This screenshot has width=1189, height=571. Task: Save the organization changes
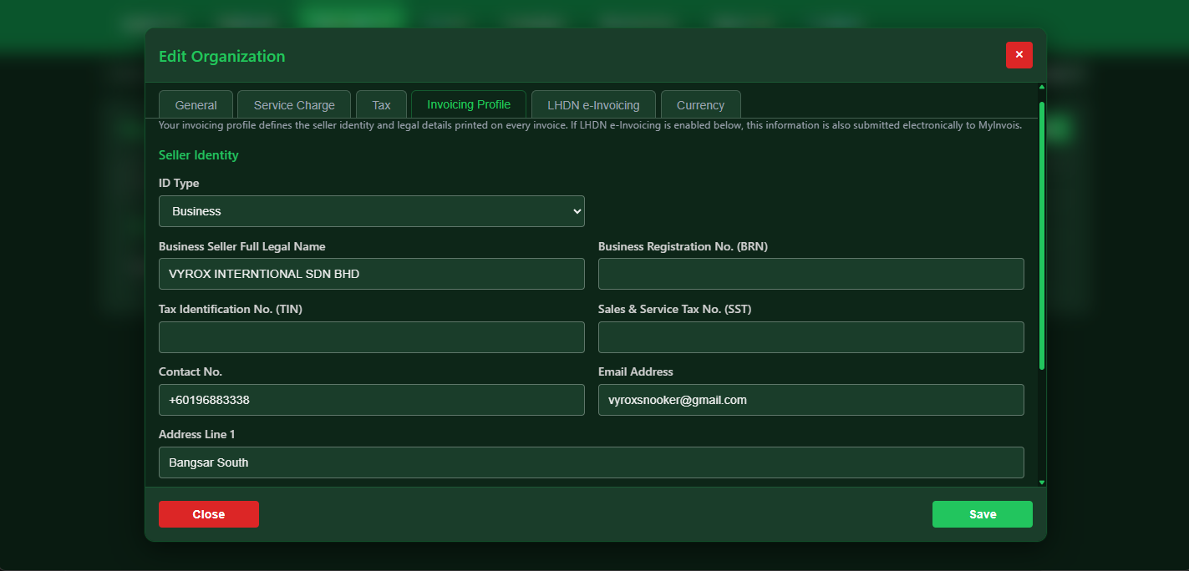pyautogui.click(x=982, y=514)
